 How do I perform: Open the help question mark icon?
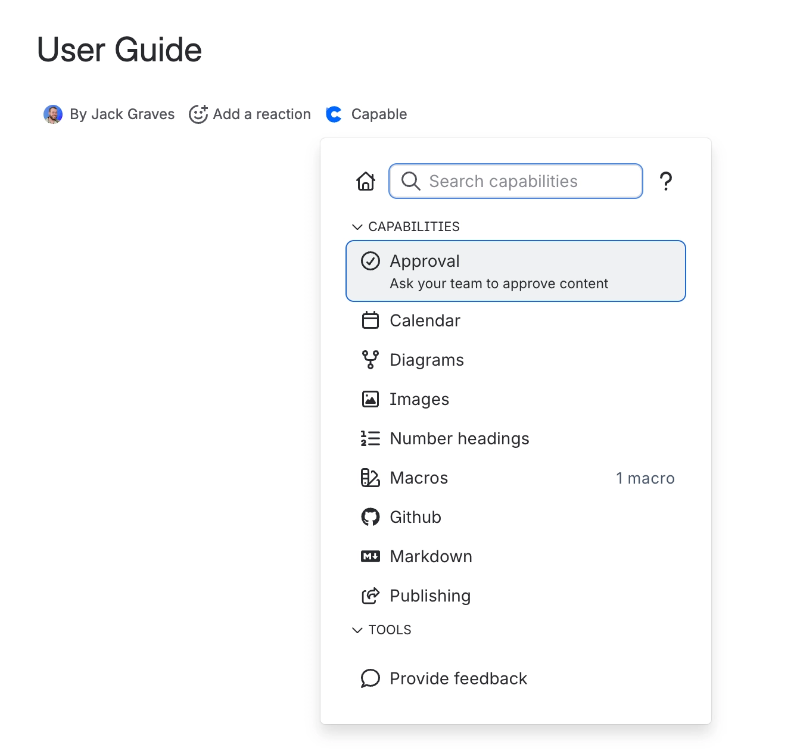pyautogui.click(x=666, y=181)
